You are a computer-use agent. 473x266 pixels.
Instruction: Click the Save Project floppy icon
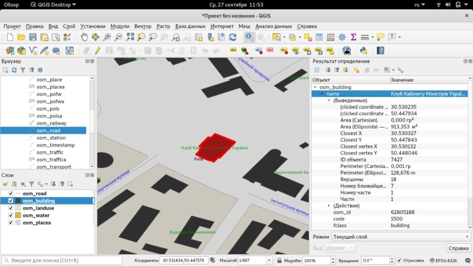click(33, 37)
